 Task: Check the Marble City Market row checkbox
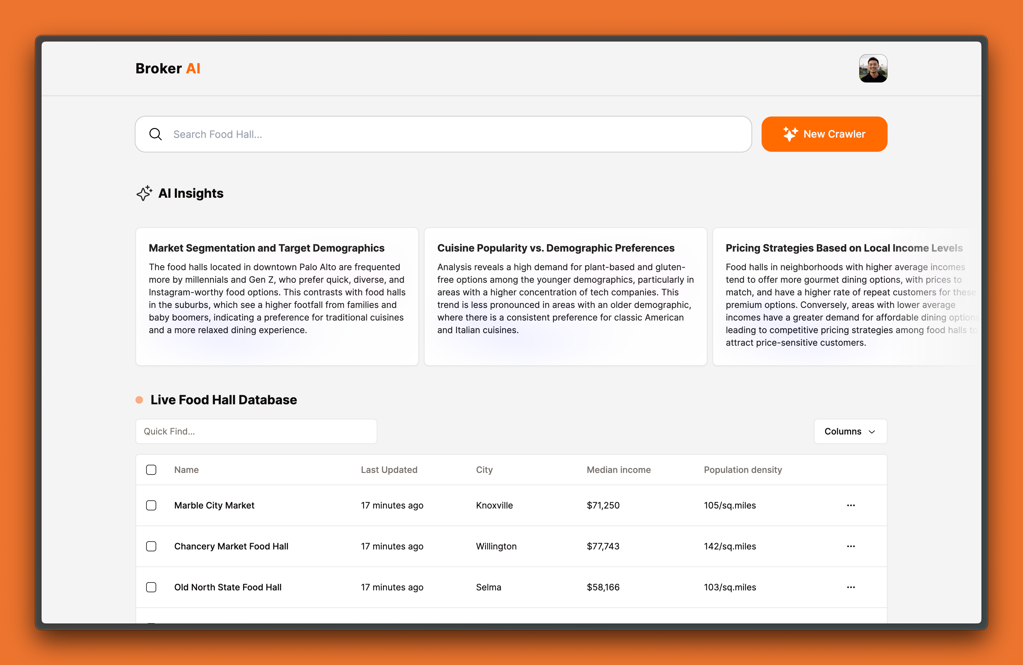(151, 506)
